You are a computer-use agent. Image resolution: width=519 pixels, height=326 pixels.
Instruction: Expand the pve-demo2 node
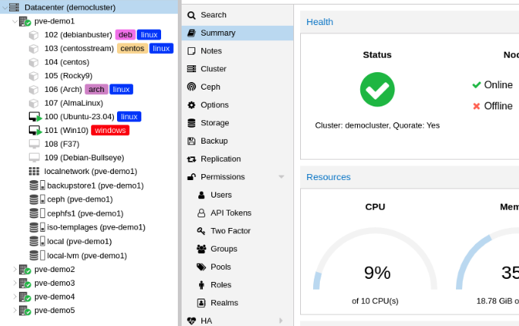click(x=14, y=269)
